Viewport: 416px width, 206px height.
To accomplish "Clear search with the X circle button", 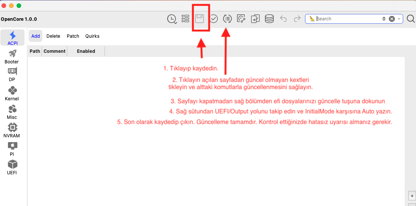I will 391,19.
